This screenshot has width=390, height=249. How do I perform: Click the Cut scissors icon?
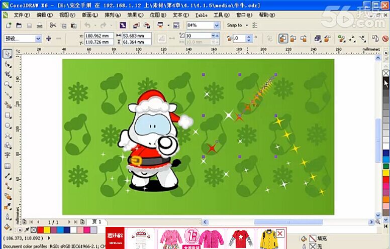pyautogui.click(x=53, y=25)
